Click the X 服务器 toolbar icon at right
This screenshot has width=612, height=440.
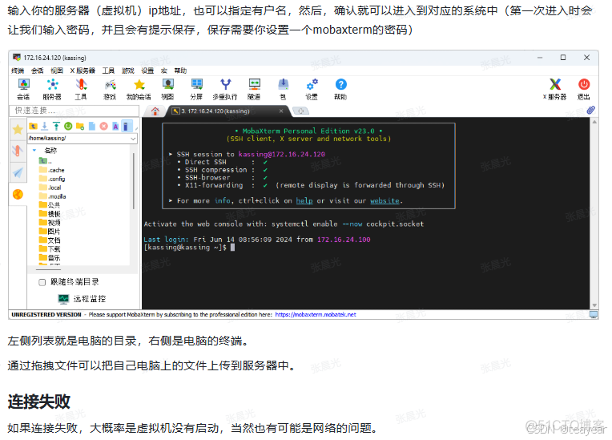click(x=555, y=90)
